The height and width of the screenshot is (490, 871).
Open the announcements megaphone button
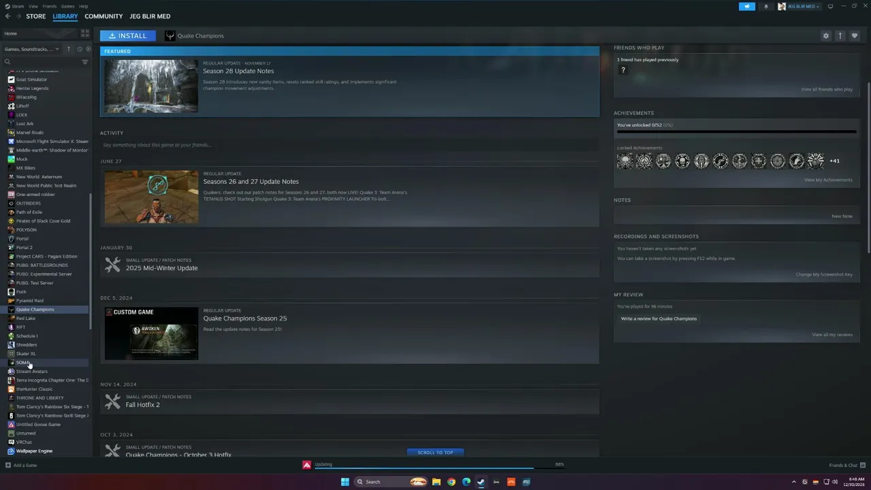pyautogui.click(x=746, y=6)
